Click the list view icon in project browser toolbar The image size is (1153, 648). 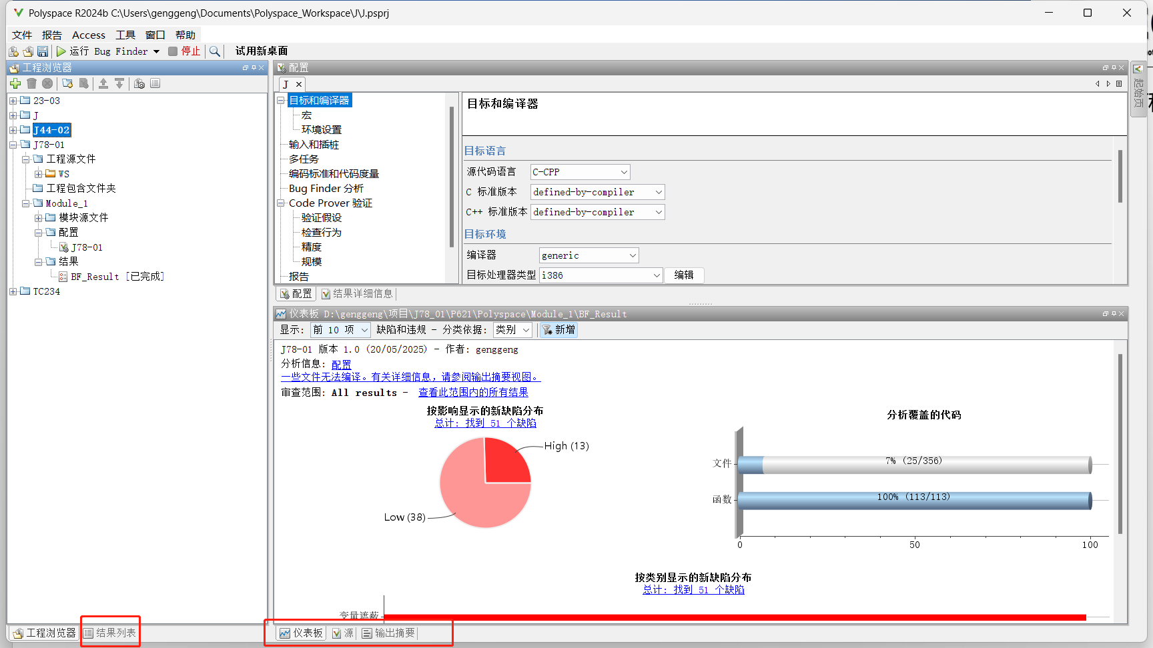pyautogui.click(x=155, y=83)
